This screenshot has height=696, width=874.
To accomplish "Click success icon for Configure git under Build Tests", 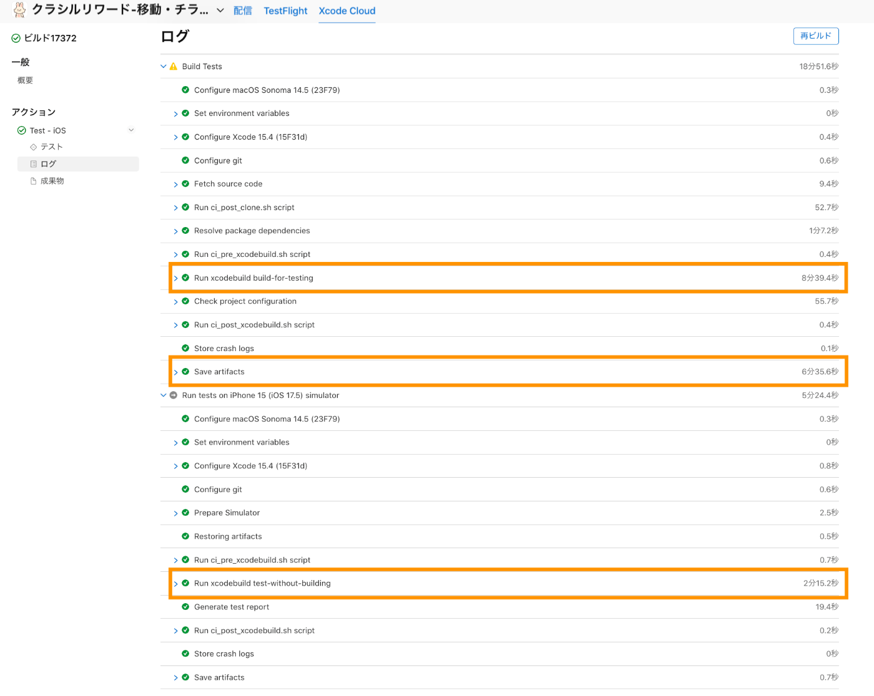I will pyautogui.click(x=185, y=160).
